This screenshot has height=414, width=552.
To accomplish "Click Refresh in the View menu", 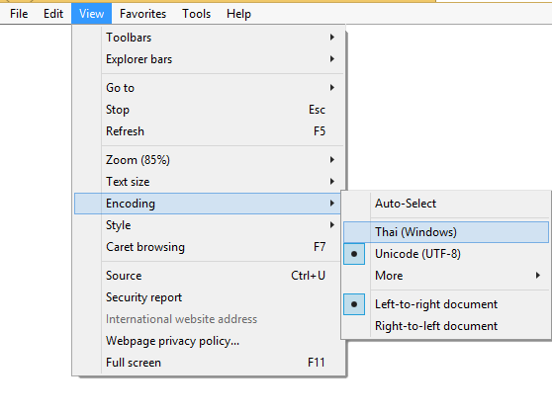I will 208,131.
